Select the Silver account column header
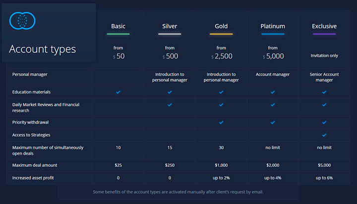The image size is (357, 204). [x=170, y=26]
